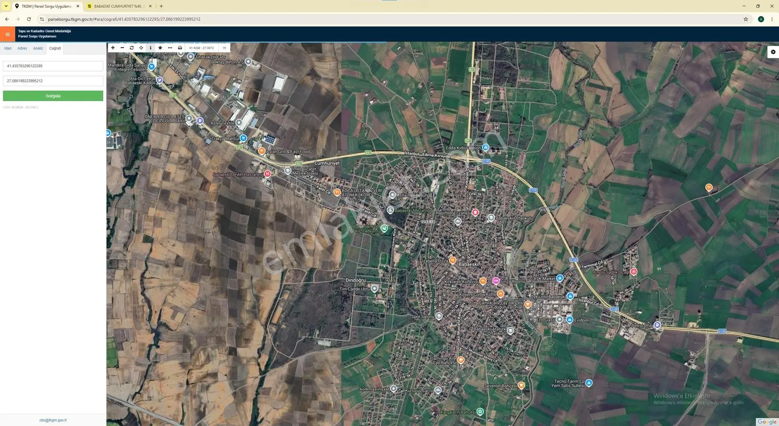
Task: Switch to the İdari tab
Action: pos(8,48)
